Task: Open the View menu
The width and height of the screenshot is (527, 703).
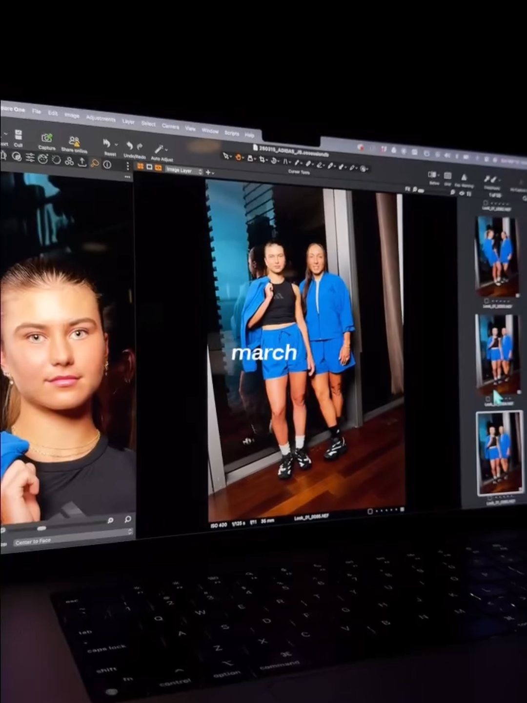Action: coord(190,129)
